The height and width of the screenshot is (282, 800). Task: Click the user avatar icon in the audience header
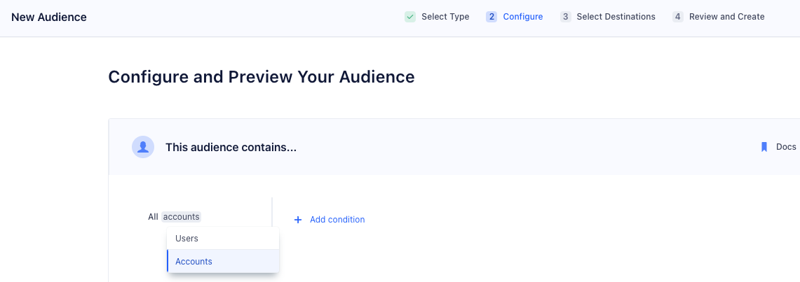(143, 147)
